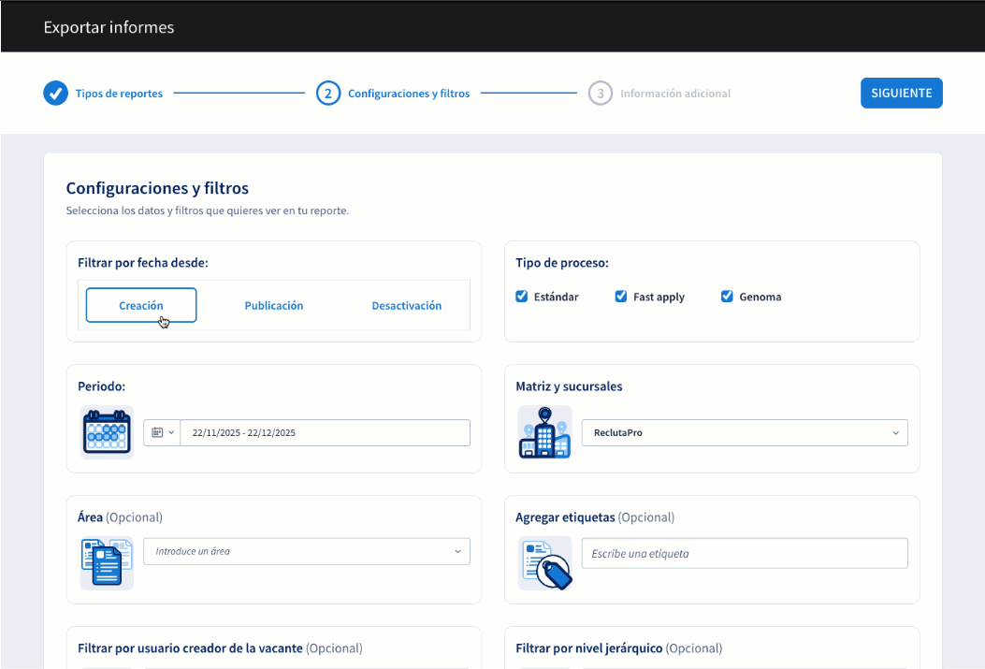Screen dimensions: 985x669
Task: Click the Periodo calendar illustration icon
Action: pos(107,432)
